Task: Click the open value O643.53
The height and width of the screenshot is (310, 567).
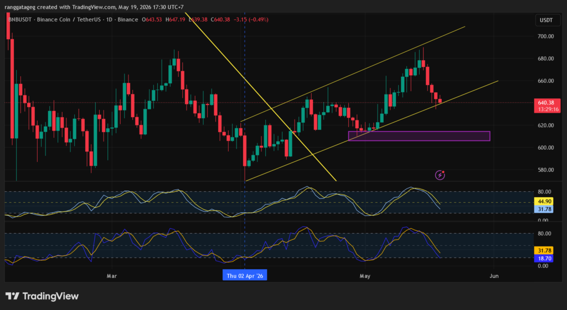Action: tap(152, 19)
